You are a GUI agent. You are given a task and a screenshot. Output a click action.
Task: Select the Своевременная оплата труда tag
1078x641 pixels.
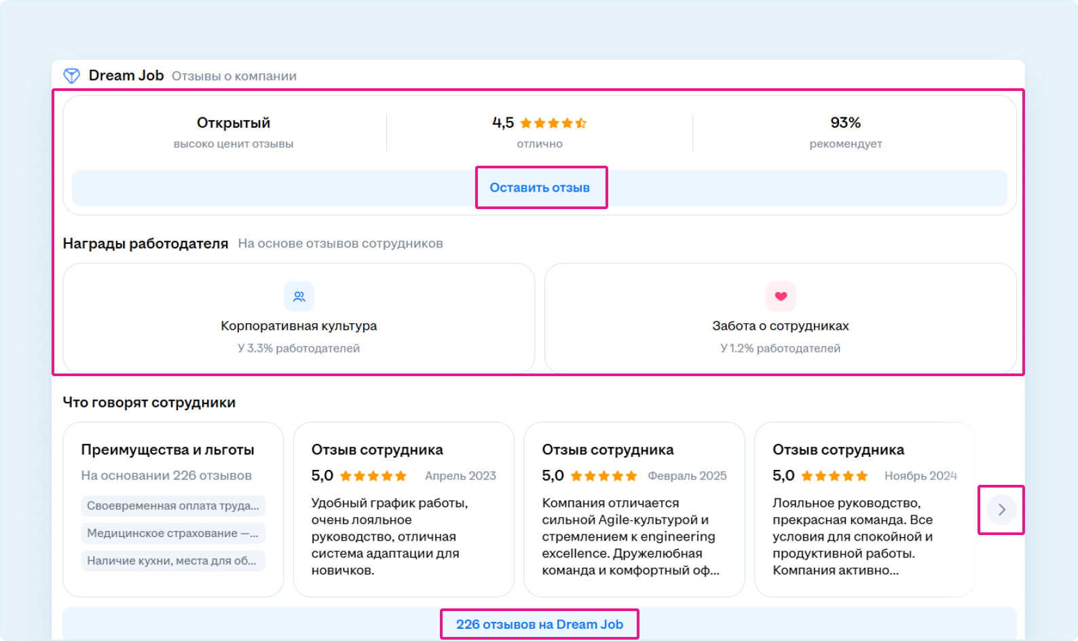[x=173, y=506]
